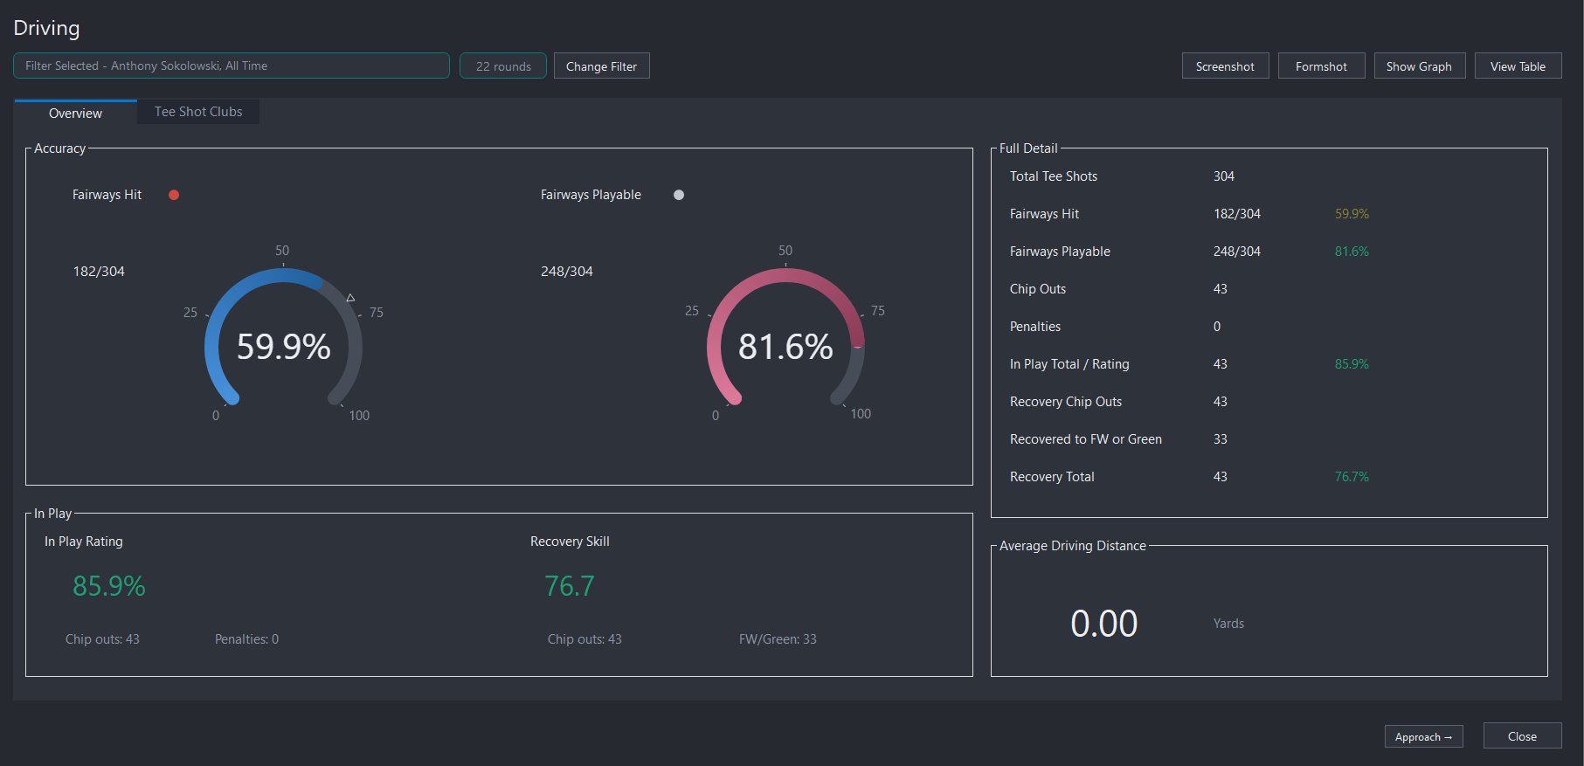
Task: Click the Recovery Skill 76.7 value
Action: [x=570, y=585]
